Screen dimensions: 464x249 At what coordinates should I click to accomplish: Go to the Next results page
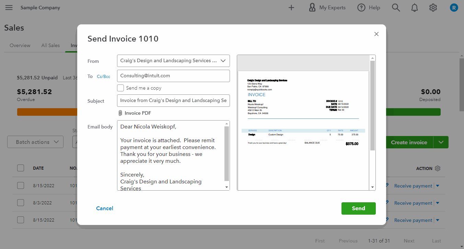tap(409, 241)
